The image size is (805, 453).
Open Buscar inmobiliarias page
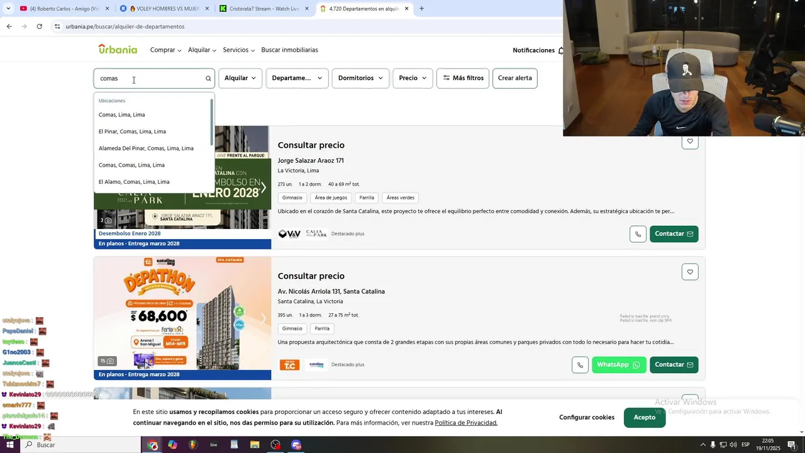pos(289,50)
